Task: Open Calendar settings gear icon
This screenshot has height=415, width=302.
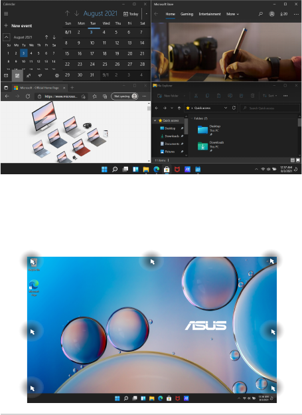Action: (57, 75)
